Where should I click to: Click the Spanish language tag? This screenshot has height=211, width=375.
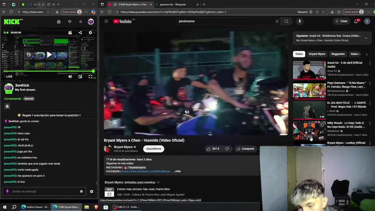pos(29,99)
